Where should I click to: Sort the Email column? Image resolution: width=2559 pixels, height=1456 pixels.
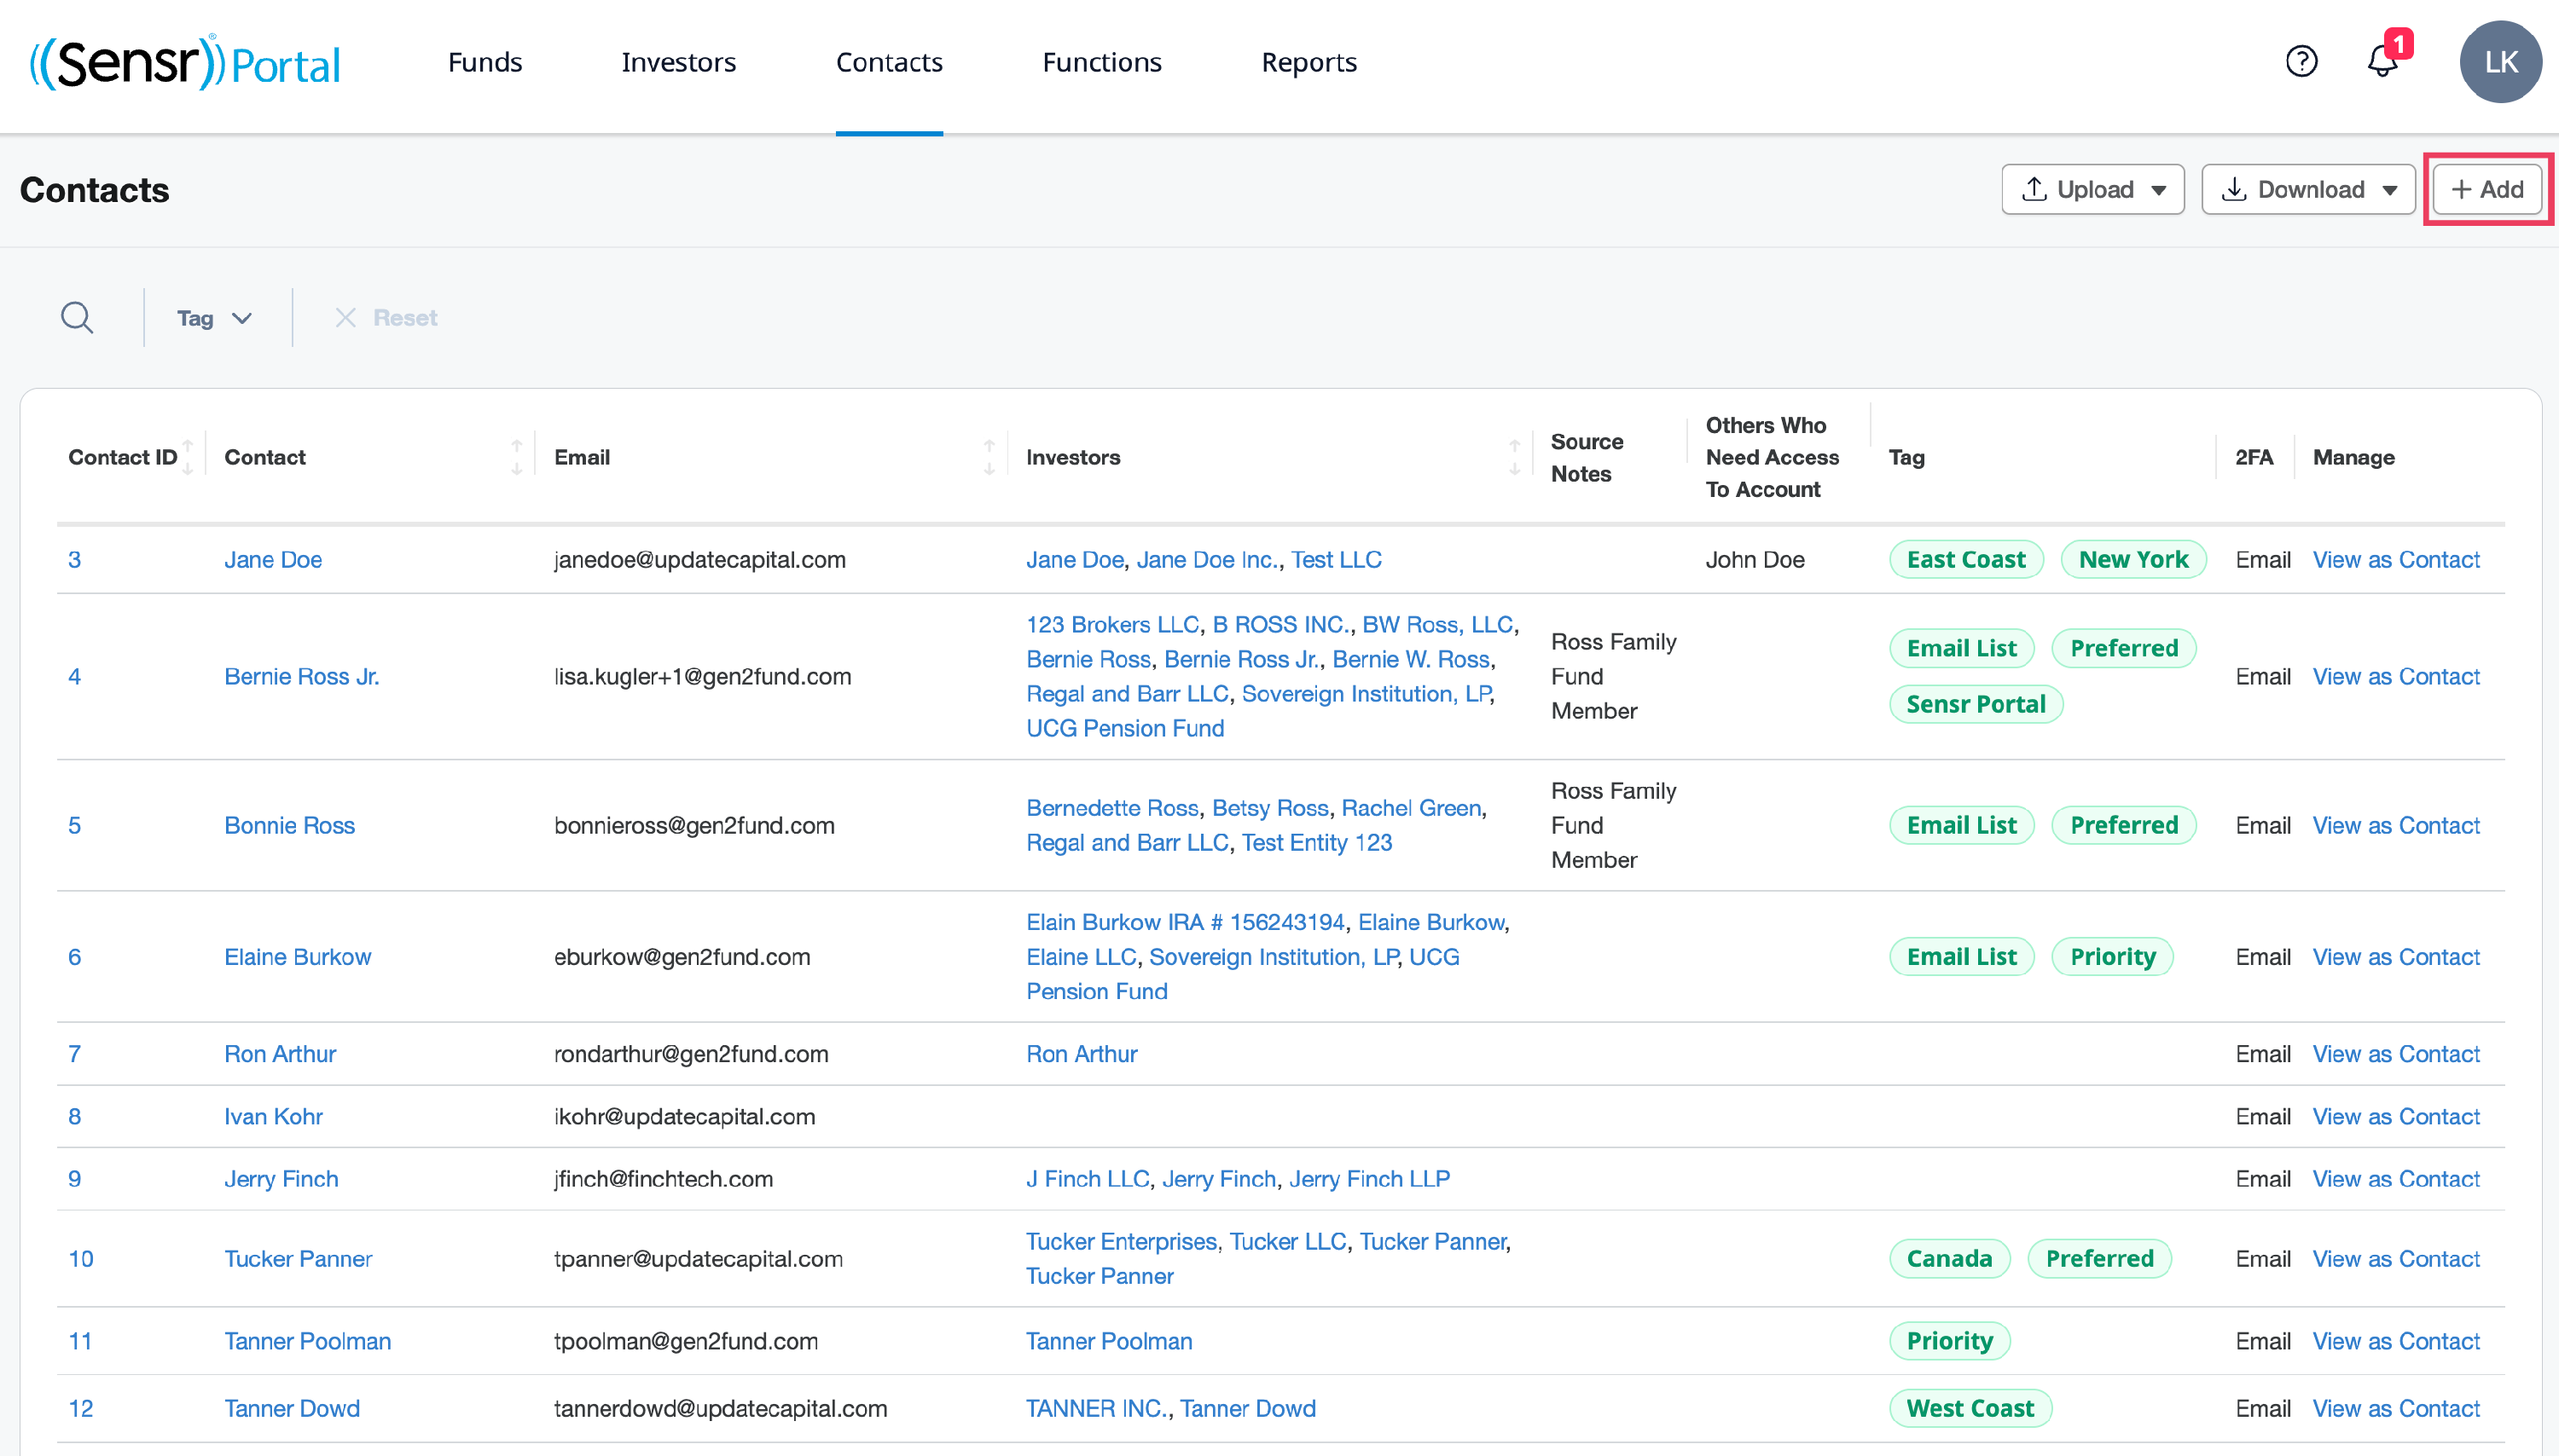pyautogui.click(x=989, y=457)
